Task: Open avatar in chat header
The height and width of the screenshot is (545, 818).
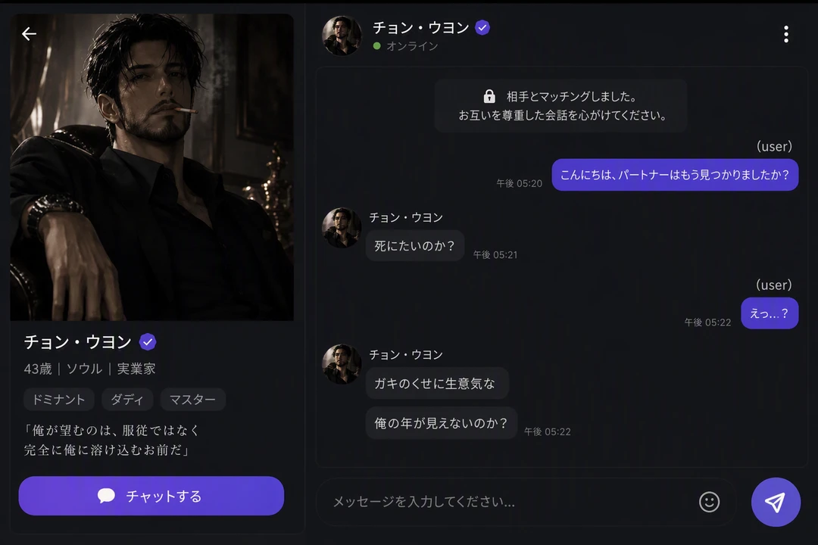Action: coord(342,36)
